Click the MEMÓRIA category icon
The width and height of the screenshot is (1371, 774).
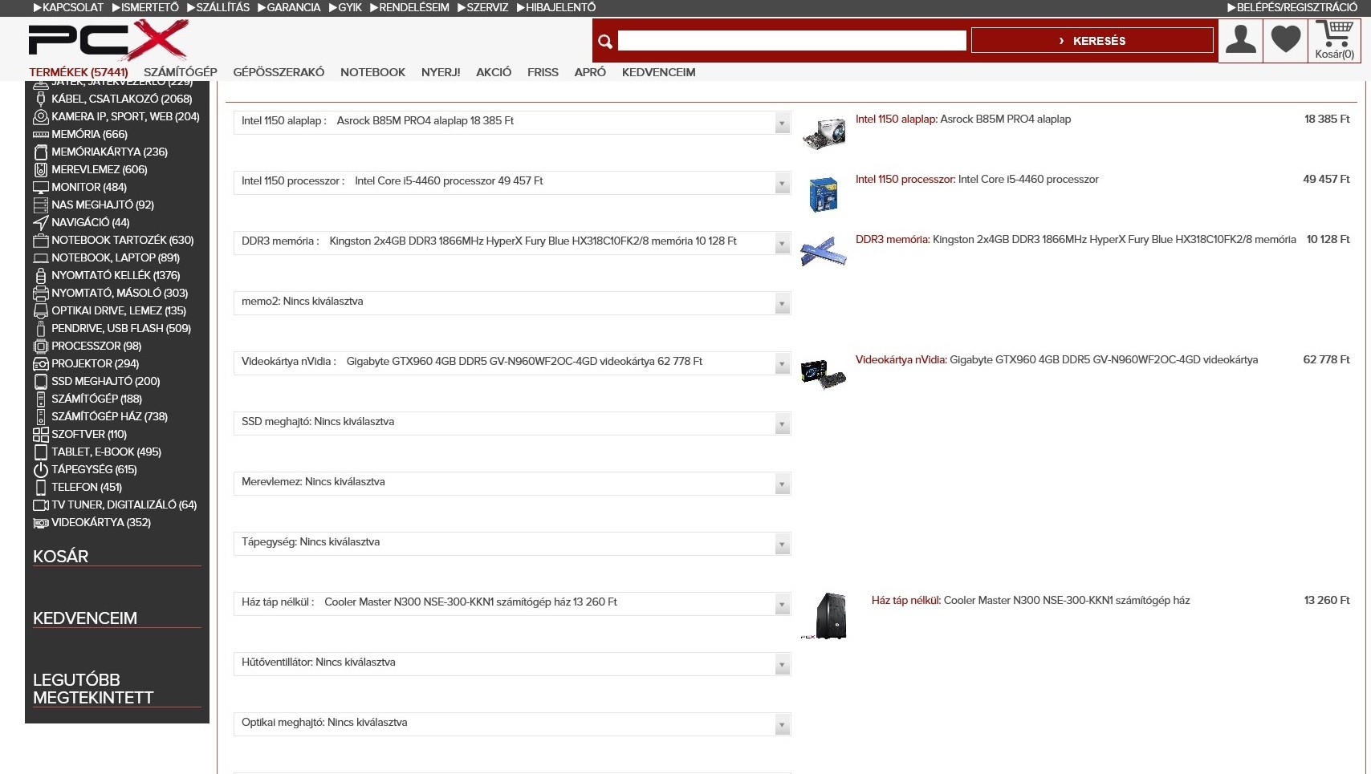point(41,135)
